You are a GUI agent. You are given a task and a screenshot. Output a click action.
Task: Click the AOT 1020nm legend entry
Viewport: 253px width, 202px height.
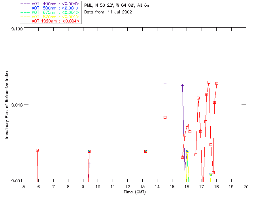tap(50, 21)
